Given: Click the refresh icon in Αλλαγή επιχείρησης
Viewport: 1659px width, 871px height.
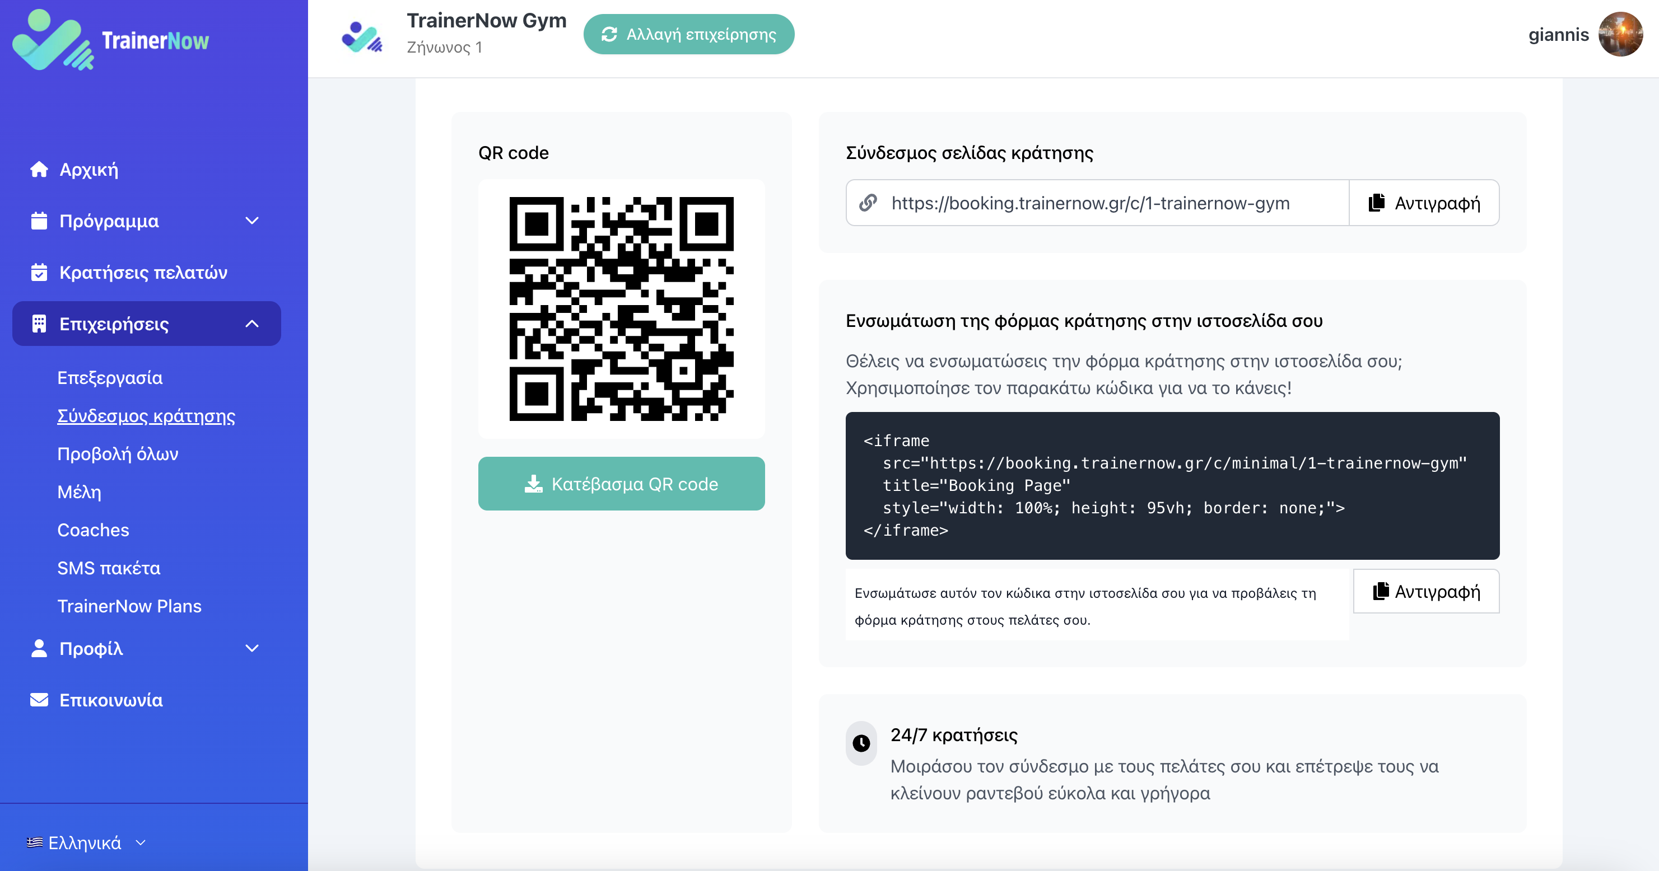Looking at the screenshot, I should 609,34.
